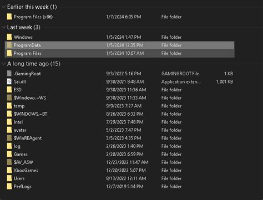Click the $AV_ASW folder icon
This screenshot has width=263, height=200.
click(9, 162)
